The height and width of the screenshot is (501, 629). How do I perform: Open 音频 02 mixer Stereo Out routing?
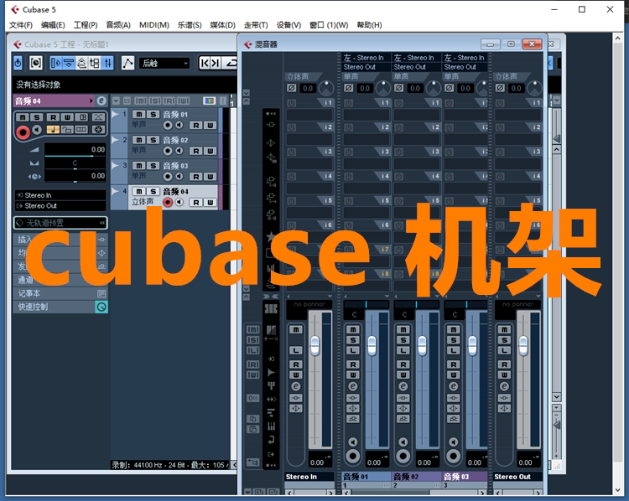(x=416, y=67)
